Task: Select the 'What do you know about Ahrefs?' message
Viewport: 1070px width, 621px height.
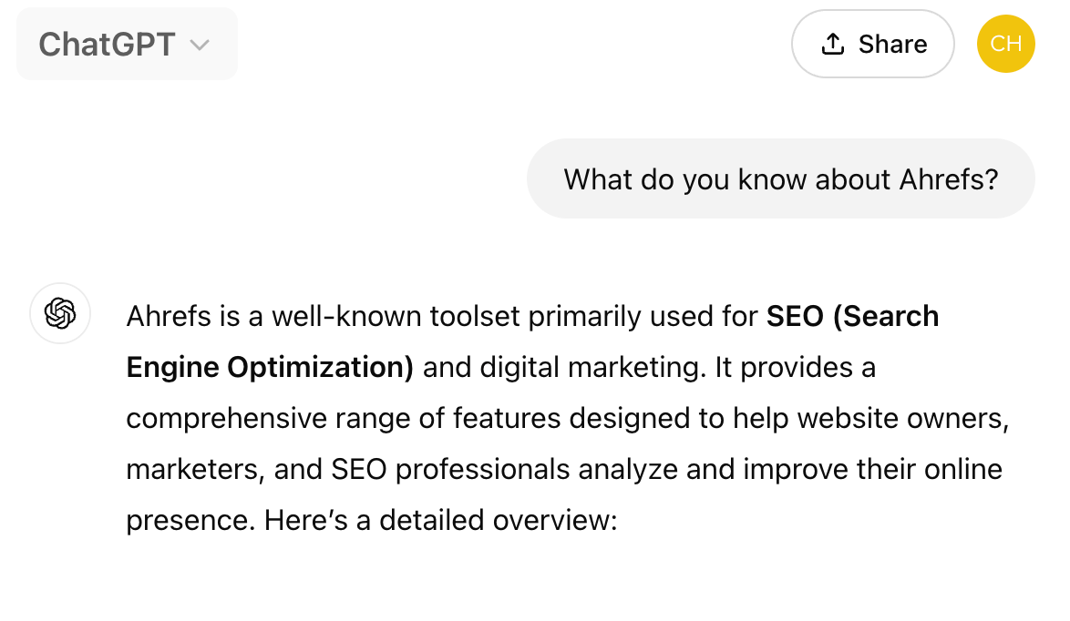Action: coord(780,178)
